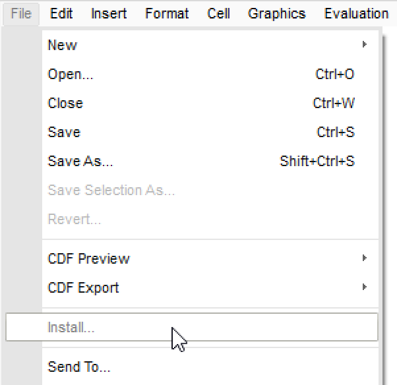Click the Save Selection As... entry
The image size is (397, 385).
point(111,191)
